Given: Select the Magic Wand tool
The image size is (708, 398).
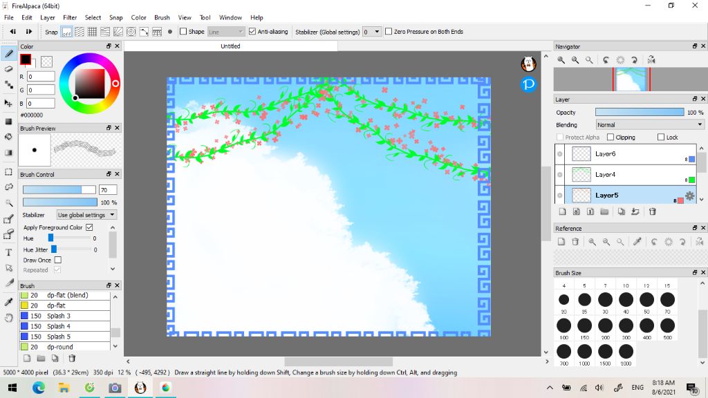Looking at the screenshot, I should pyautogui.click(x=8, y=202).
